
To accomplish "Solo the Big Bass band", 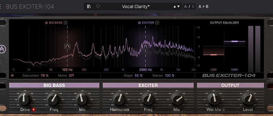I will coord(66,23).
